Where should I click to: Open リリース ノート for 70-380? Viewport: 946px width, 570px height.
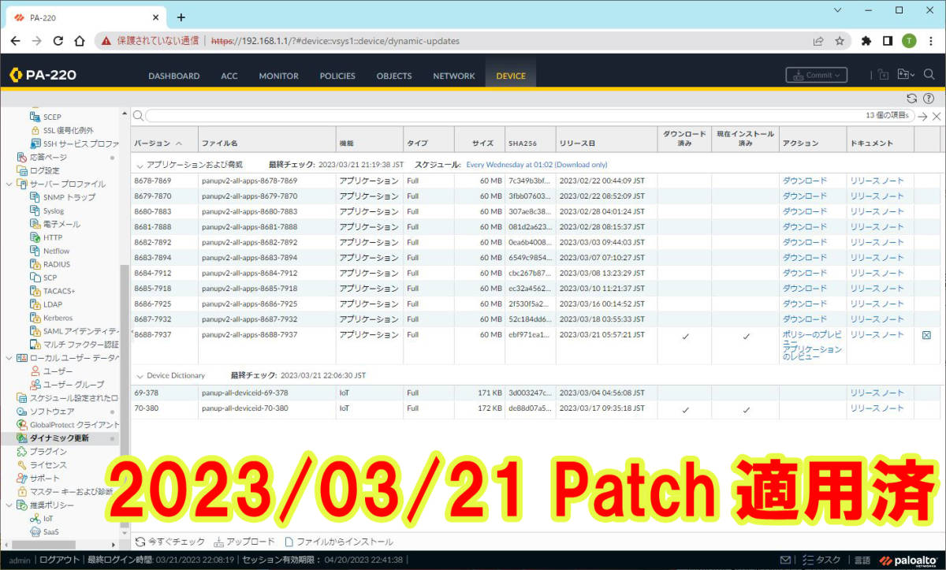877,408
